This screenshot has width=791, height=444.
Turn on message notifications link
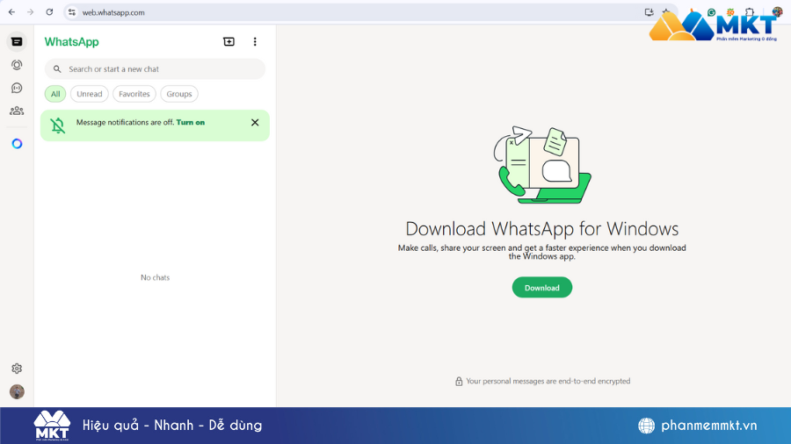point(191,123)
